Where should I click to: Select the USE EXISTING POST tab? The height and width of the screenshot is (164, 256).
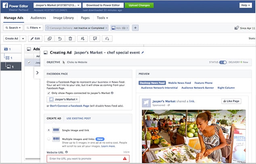78,118
